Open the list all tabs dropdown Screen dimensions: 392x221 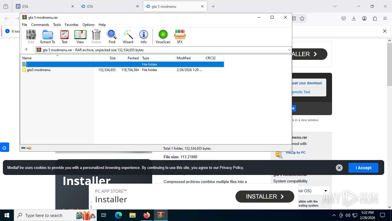tap(335, 6)
